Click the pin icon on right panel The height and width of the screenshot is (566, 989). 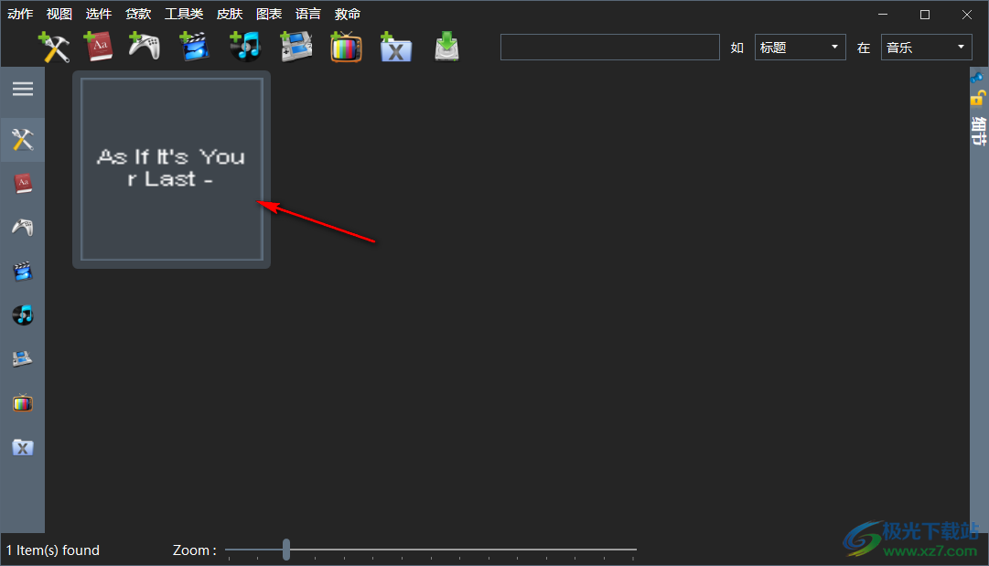point(977,78)
